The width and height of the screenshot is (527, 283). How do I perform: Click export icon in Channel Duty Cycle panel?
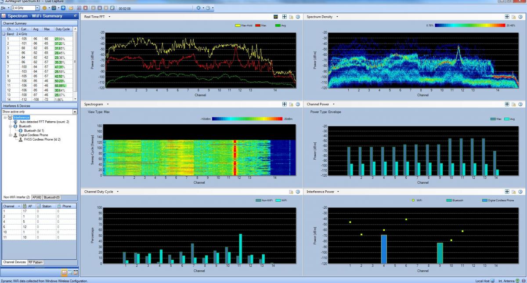pos(291,192)
